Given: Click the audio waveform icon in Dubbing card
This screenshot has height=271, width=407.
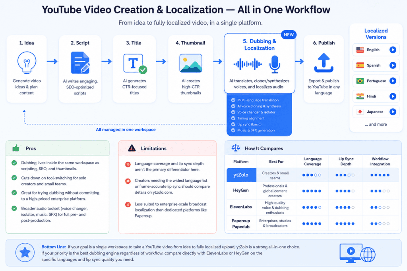Looking at the screenshot, I should tap(248, 64).
